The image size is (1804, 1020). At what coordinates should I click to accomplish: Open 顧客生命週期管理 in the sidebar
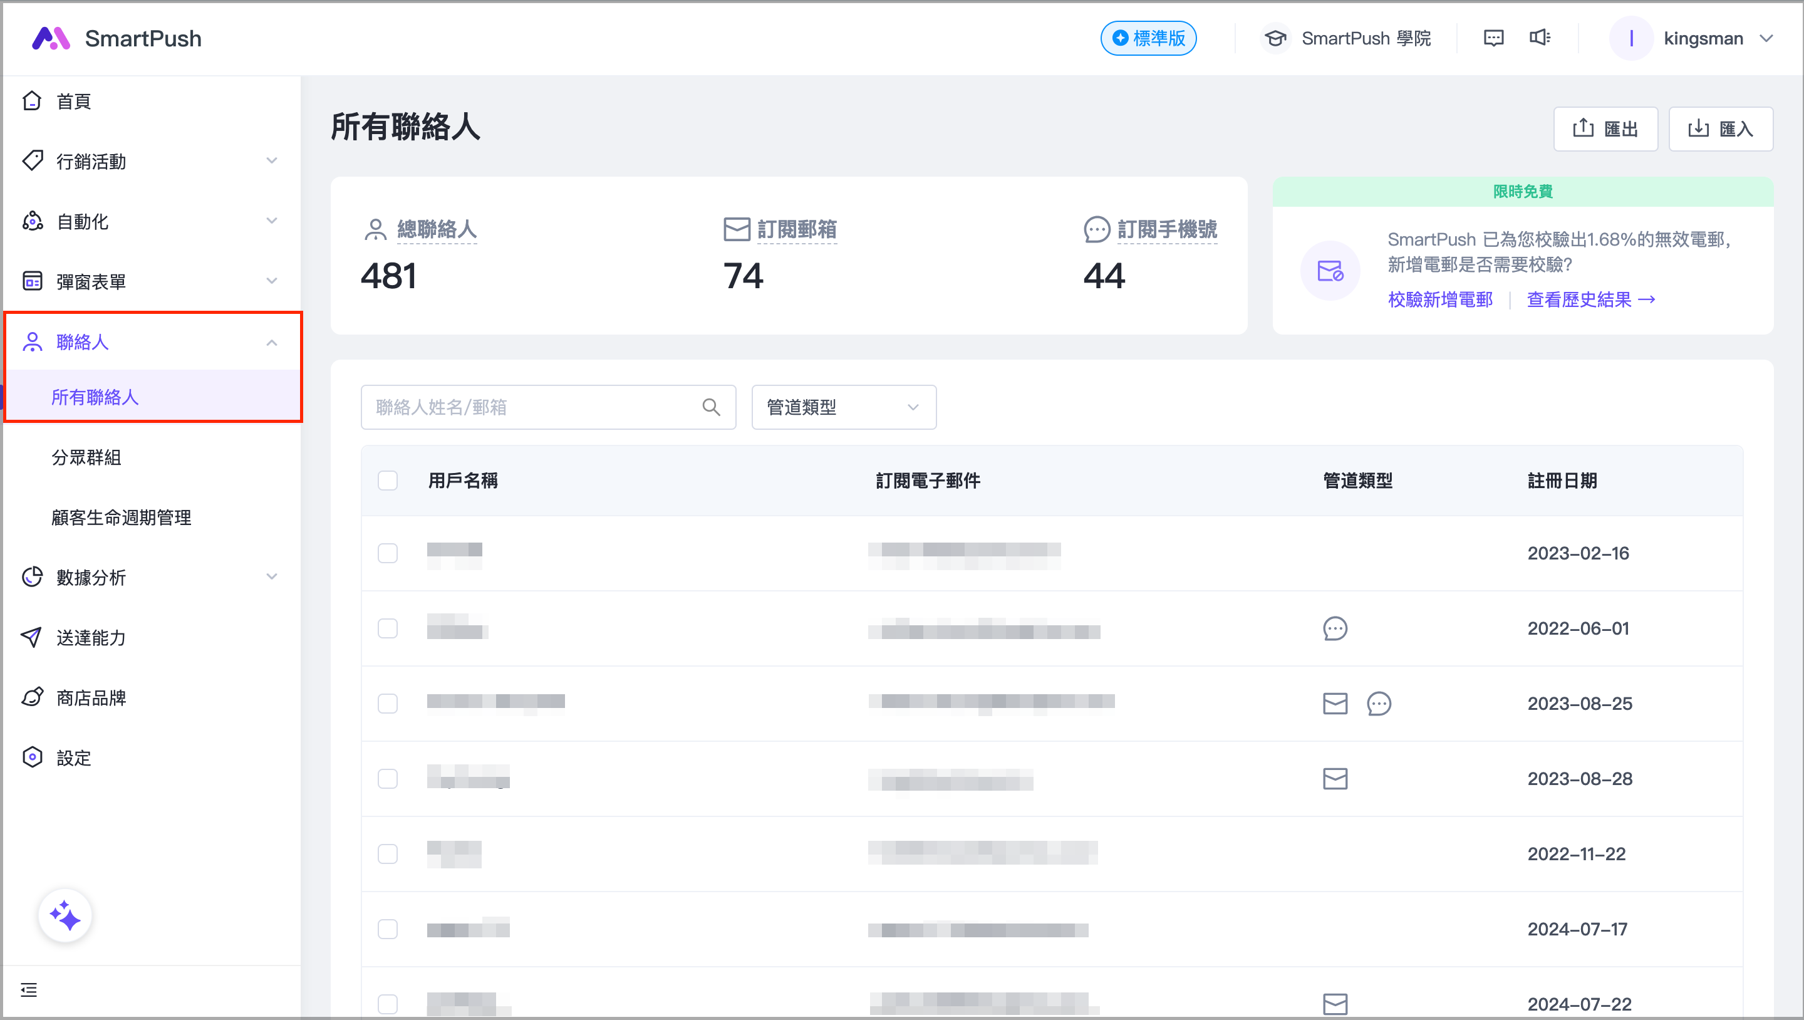121,518
